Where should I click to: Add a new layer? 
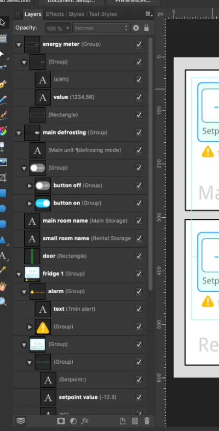click(122, 421)
